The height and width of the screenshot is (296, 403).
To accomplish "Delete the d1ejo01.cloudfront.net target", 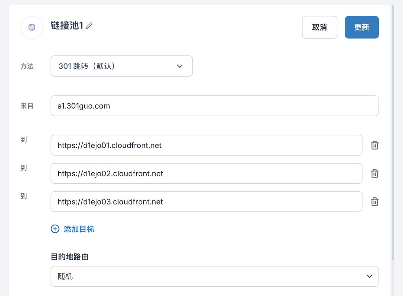I will 374,145.
